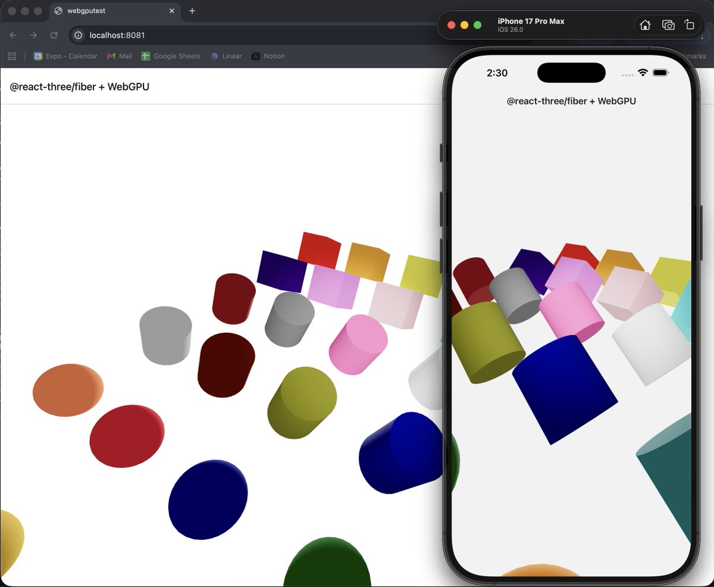Click the 2:30 clock on the iPhone
Screen dimensions: 714x587
pyautogui.click(x=497, y=73)
